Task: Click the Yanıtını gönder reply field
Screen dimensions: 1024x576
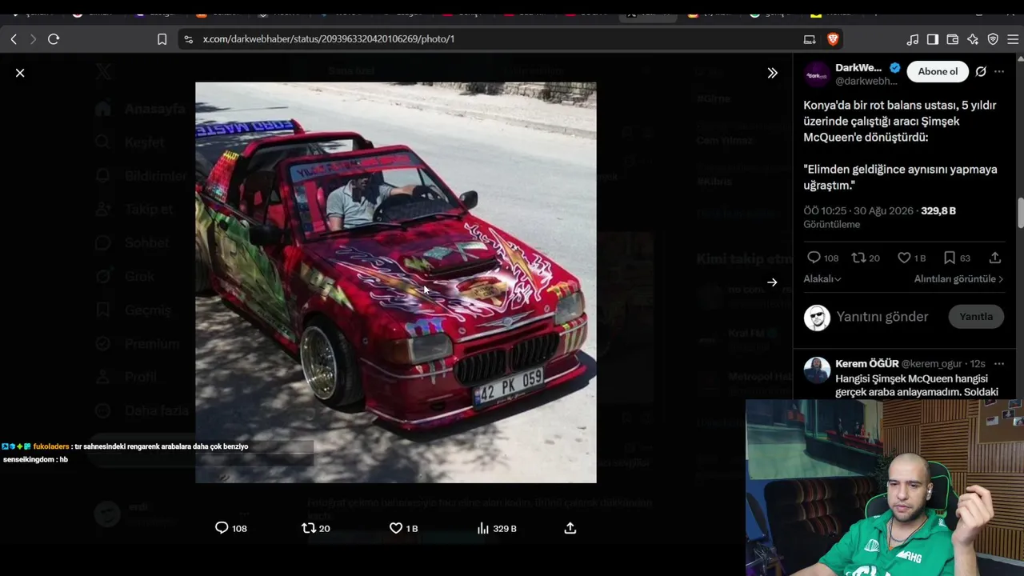Action: click(x=882, y=317)
